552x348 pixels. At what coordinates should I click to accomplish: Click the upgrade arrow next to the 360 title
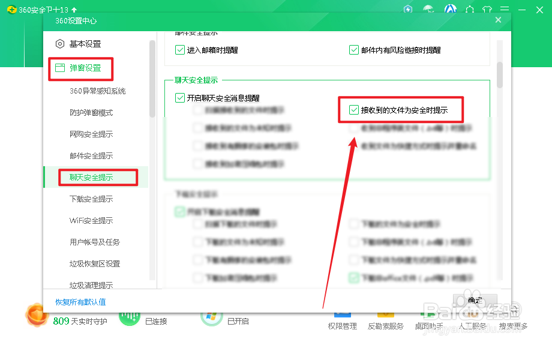pyautogui.click(x=74, y=10)
